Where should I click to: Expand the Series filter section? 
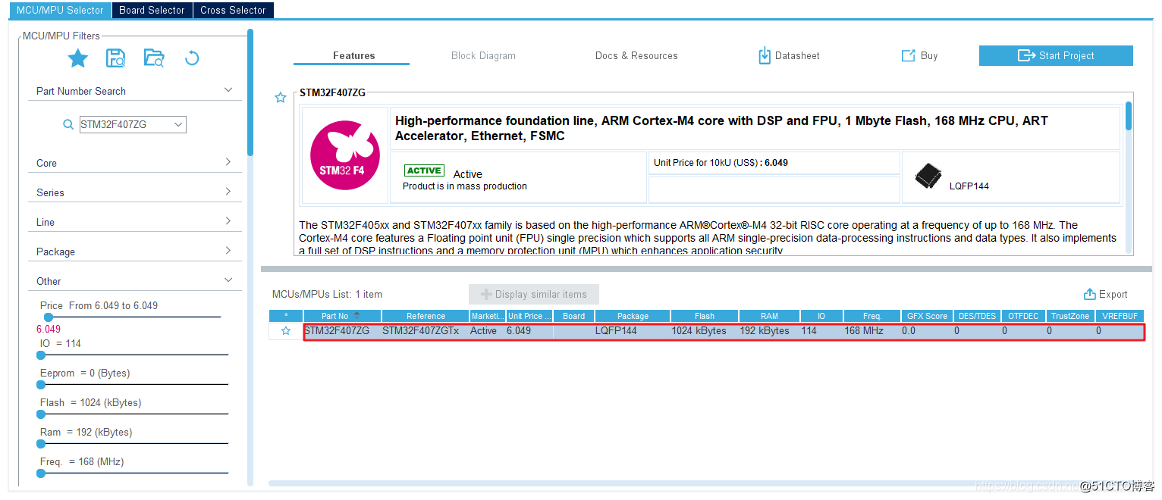[228, 192]
